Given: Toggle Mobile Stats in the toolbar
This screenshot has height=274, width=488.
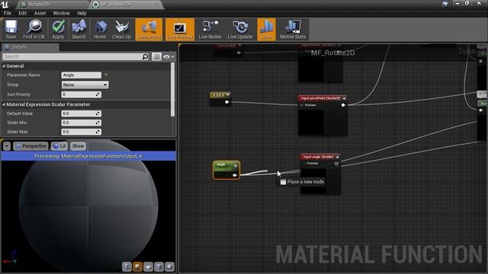Looking at the screenshot, I should click(x=293, y=29).
